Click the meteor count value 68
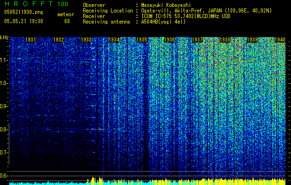The width and height of the screenshot is (291, 185). (x=67, y=21)
